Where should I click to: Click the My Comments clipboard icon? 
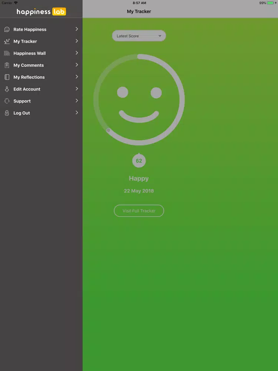[x=7, y=65]
